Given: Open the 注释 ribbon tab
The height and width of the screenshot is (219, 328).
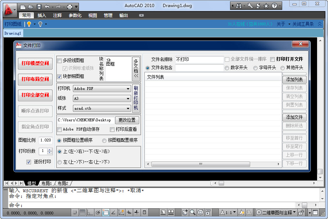Looking at the screenshot, I should (x=57, y=15).
